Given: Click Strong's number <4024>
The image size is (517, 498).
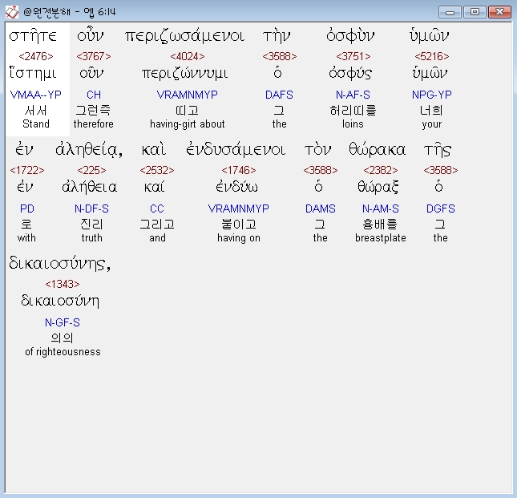Looking at the screenshot, I should coord(188,56).
